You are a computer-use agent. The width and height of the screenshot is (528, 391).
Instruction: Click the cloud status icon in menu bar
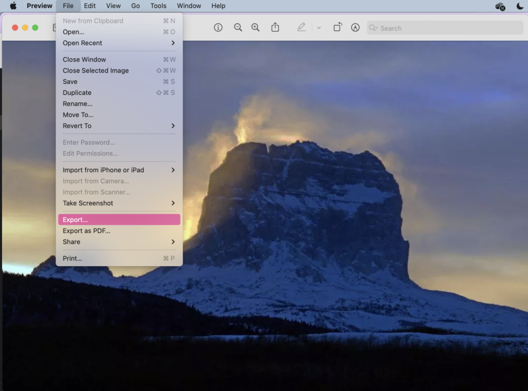pyautogui.click(x=499, y=6)
